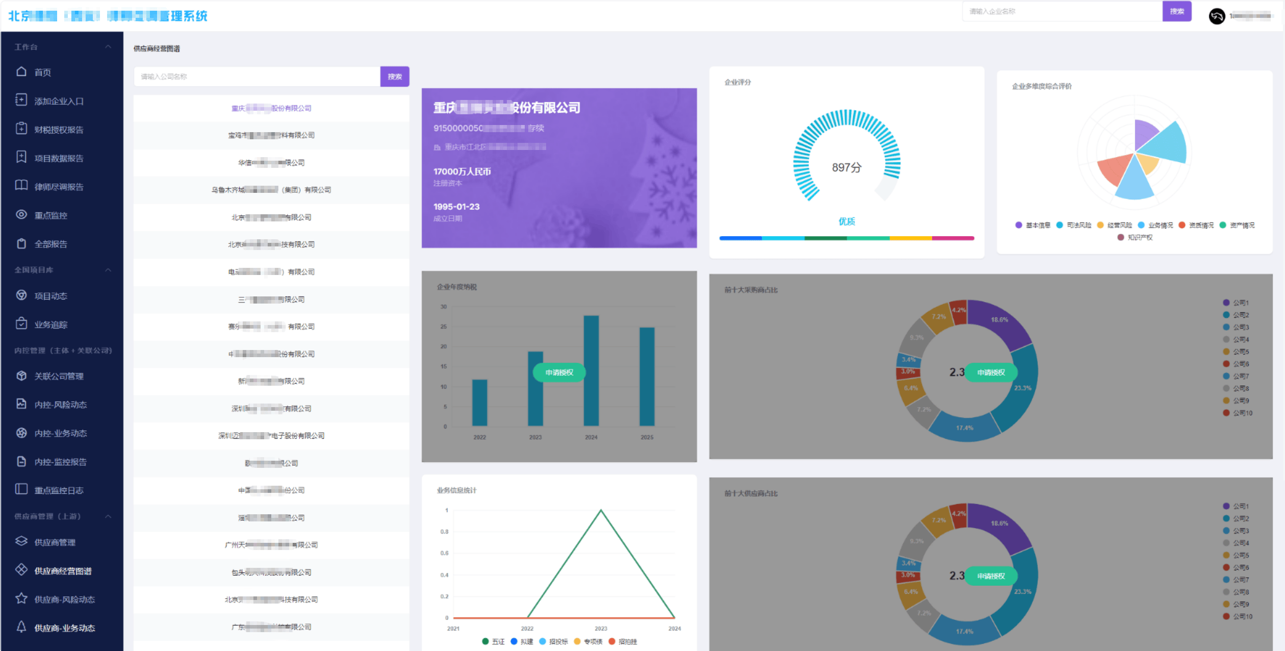The height and width of the screenshot is (651, 1285).
Task: Click the user avatar icon at top right
Action: [x=1217, y=16]
